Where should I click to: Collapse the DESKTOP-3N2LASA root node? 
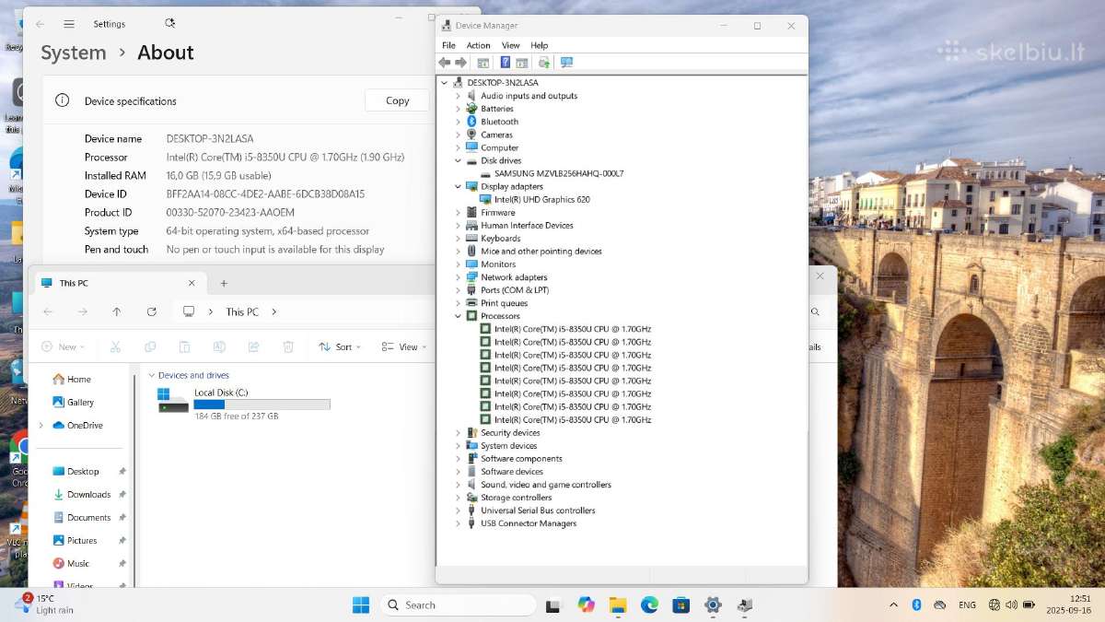pos(445,83)
